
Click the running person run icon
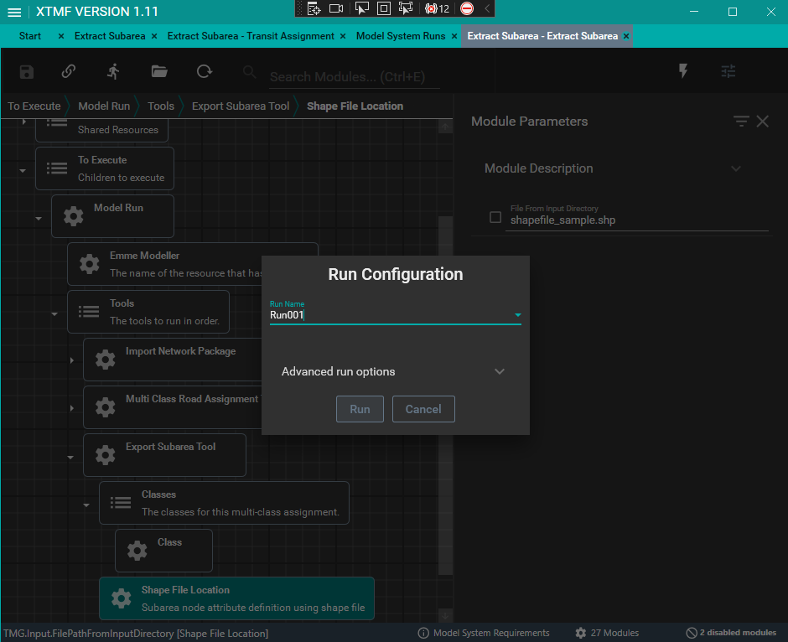(x=113, y=71)
